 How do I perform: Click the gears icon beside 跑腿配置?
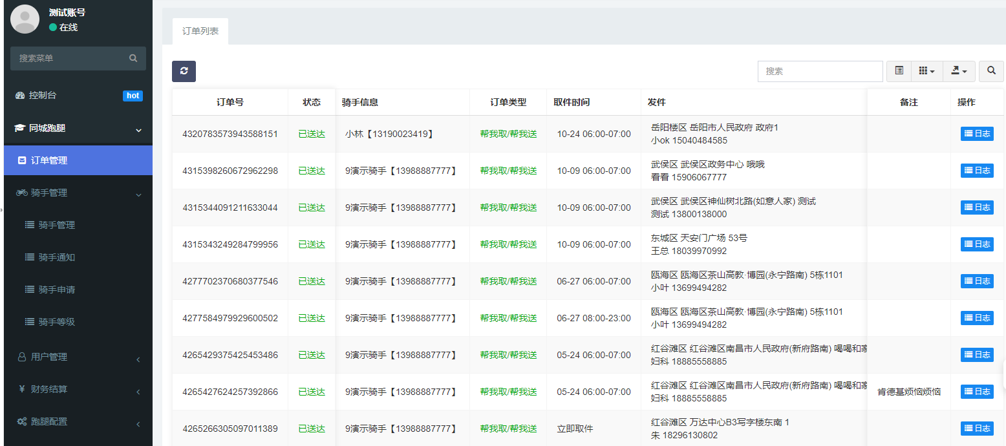[21, 421]
